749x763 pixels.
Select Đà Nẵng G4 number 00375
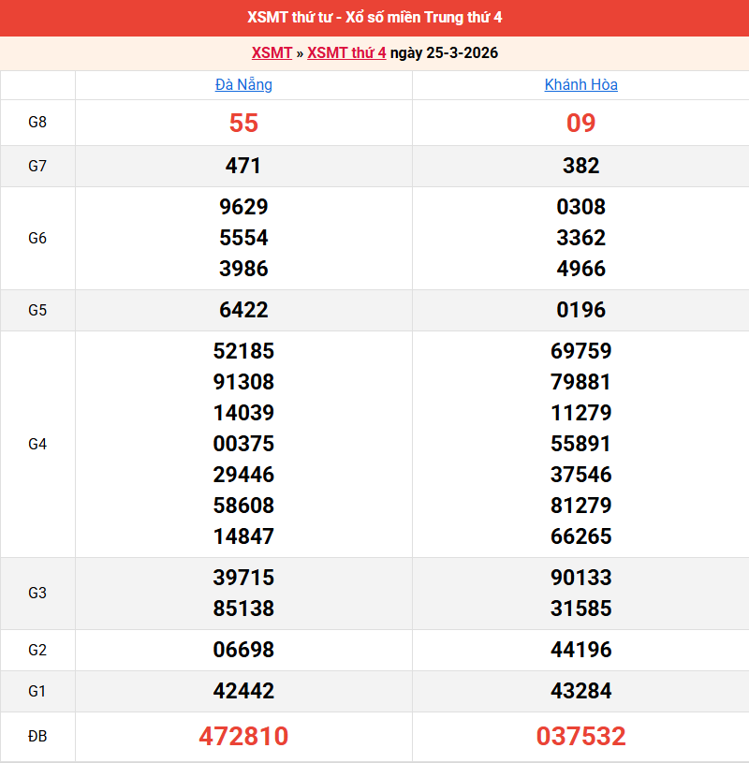click(x=243, y=444)
